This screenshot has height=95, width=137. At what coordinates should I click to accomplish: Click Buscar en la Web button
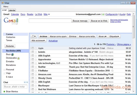pyautogui.click(x=99, y=21)
